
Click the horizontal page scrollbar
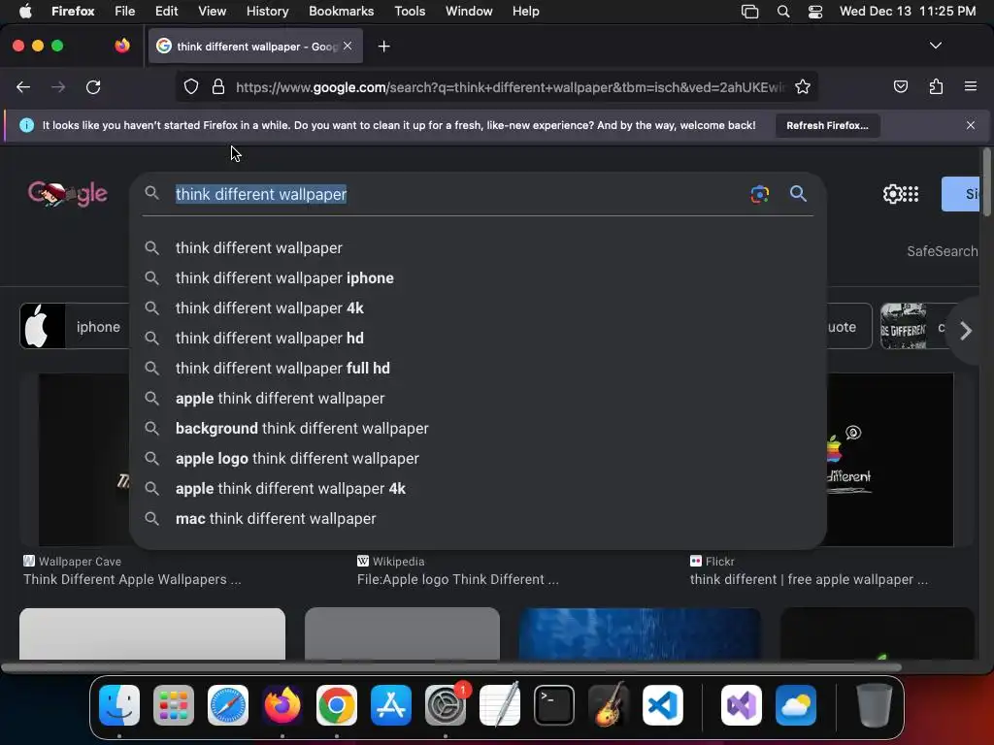450,667
